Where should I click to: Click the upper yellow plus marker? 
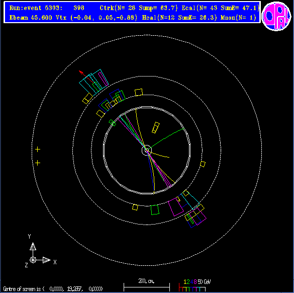click(38, 150)
